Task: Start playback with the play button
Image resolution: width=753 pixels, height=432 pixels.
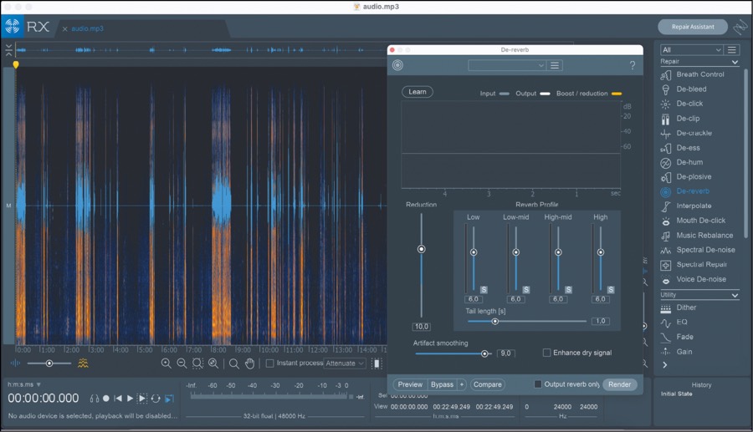Action: 130,399
